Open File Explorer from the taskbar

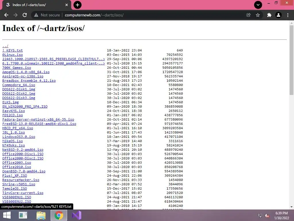coord(41,215)
